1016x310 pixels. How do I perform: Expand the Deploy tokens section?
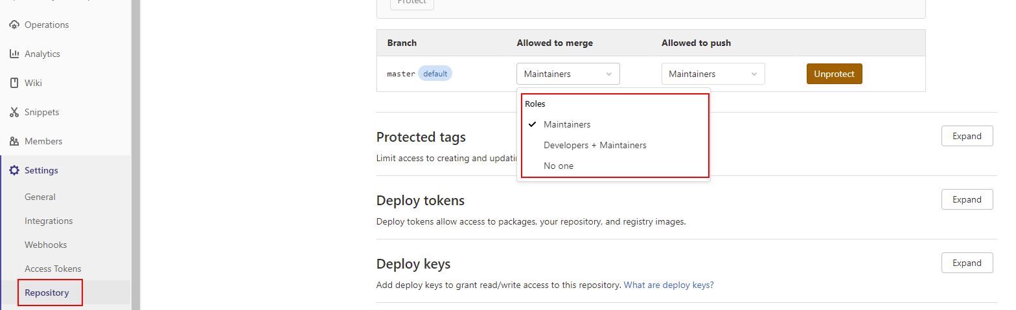[x=967, y=199]
